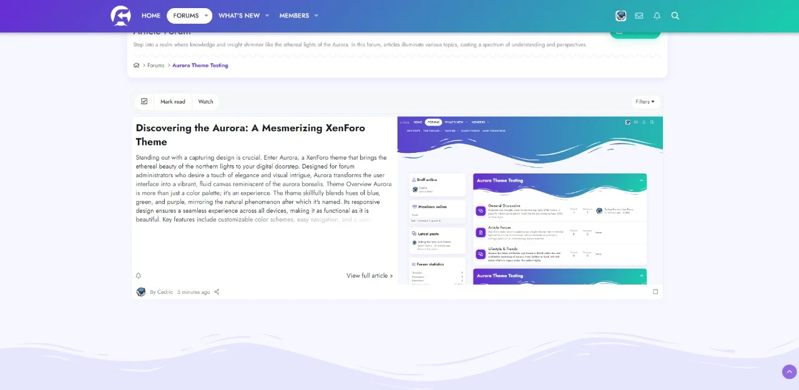Open the Aurora theme preview image

(530, 200)
